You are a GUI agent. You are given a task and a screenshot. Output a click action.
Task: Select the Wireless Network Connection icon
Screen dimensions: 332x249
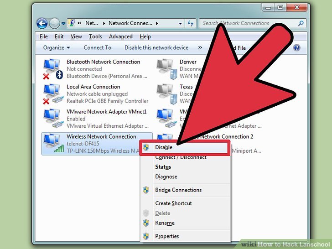[x=53, y=143]
